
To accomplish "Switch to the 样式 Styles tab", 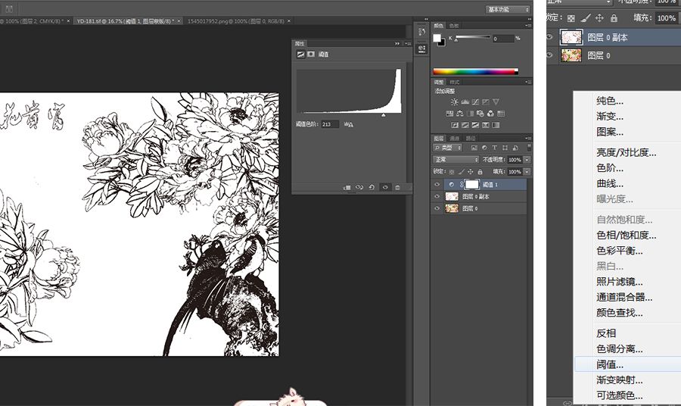I will click(x=454, y=82).
